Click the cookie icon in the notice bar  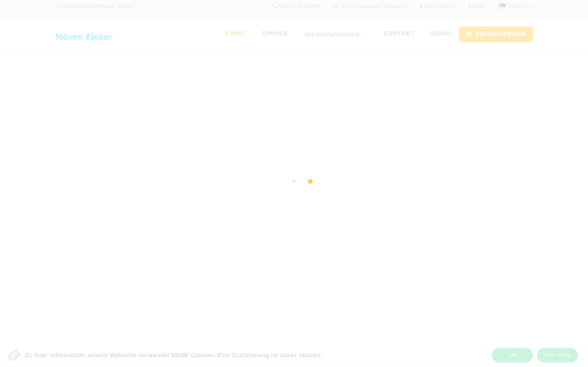click(15, 355)
